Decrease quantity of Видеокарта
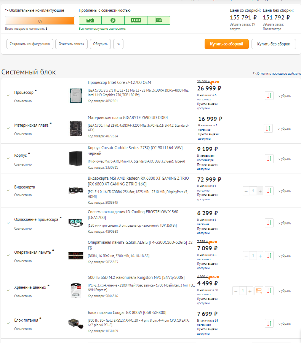The width and height of the screenshot is (301, 343). (246, 191)
